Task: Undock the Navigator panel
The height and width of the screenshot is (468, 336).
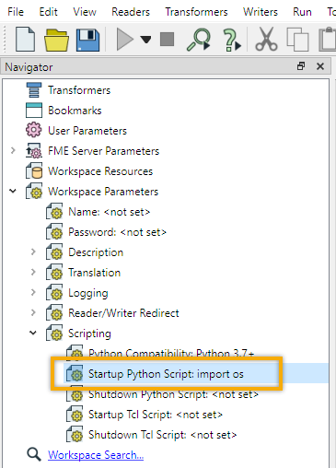Action: [x=301, y=66]
